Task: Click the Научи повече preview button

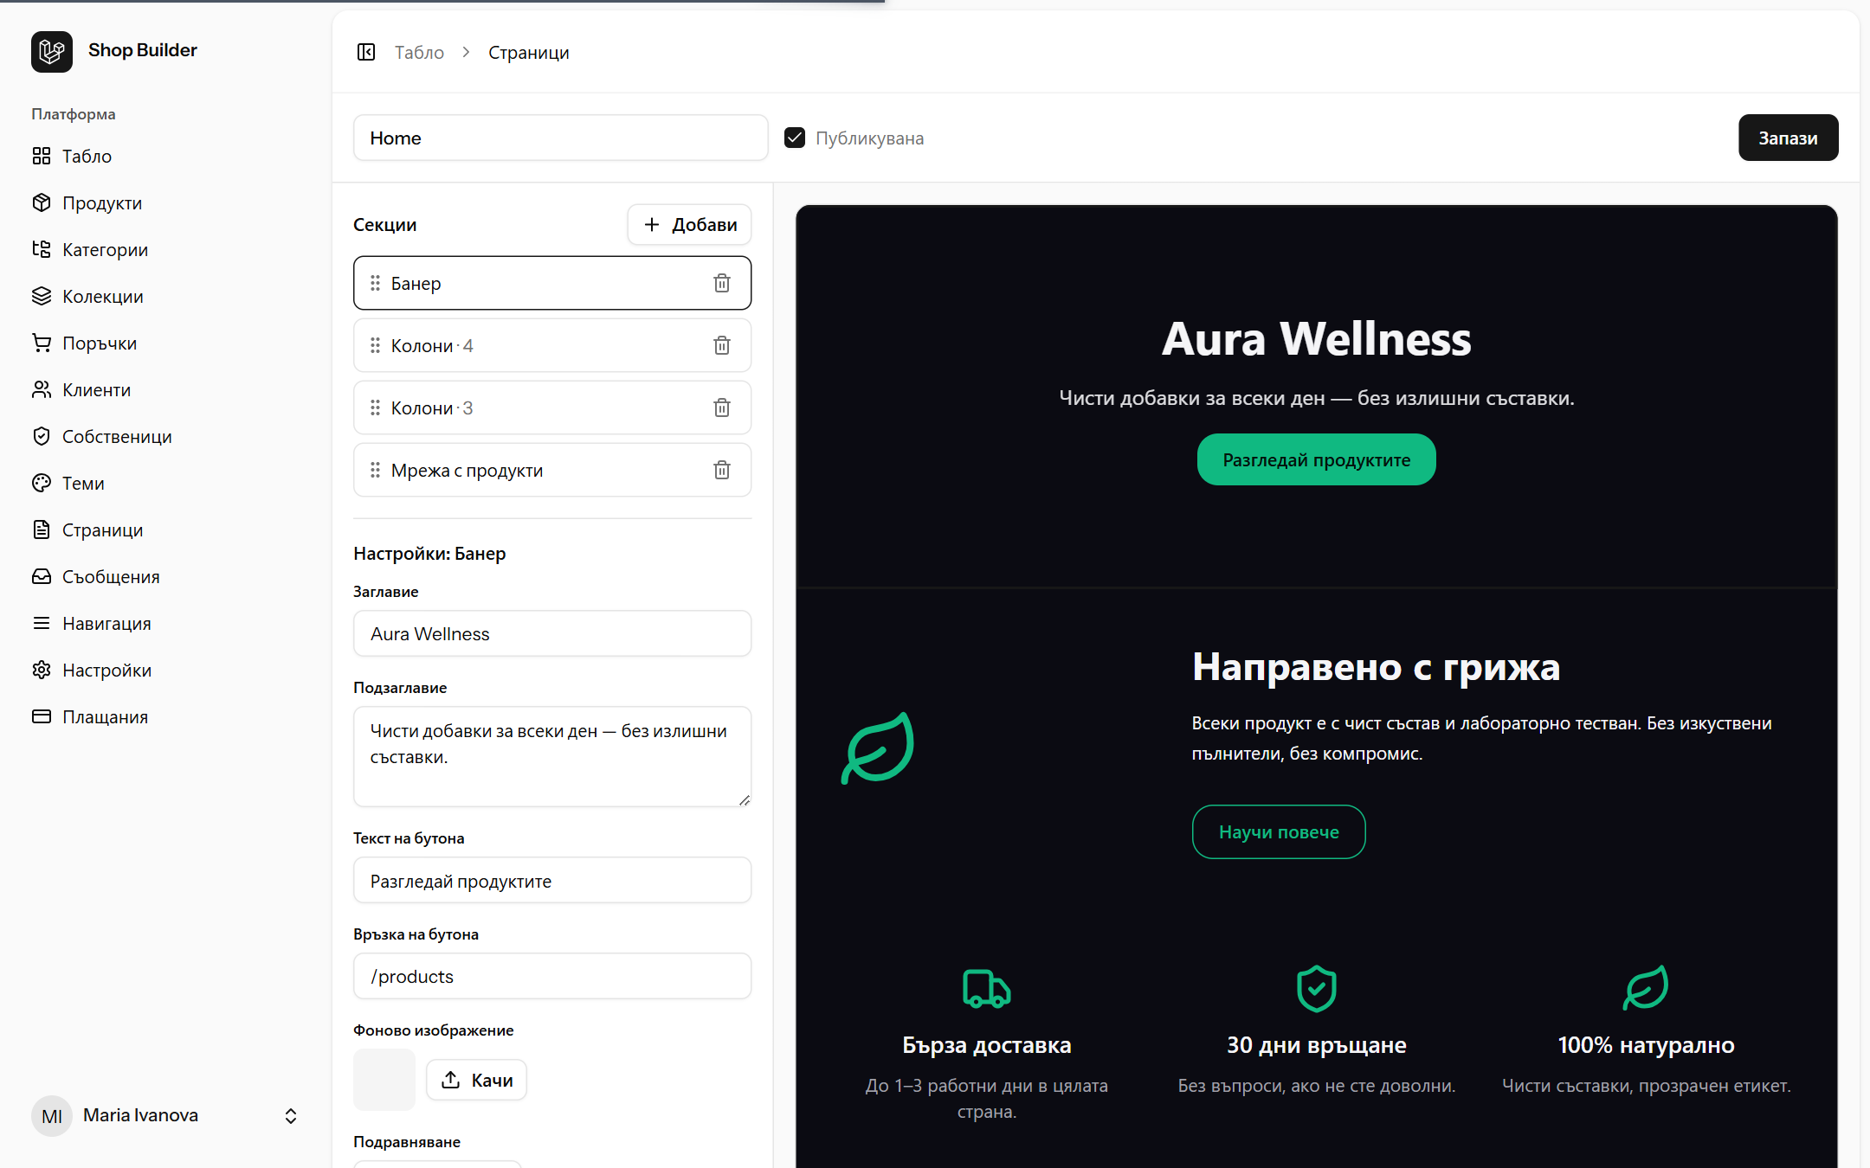Action: click(x=1279, y=832)
